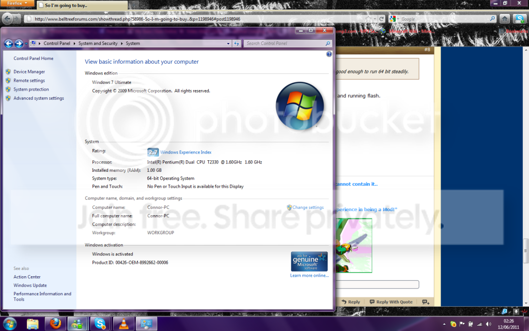Viewport: 529px width, 331px height.
Task: Open Remote settings
Action: click(29, 80)
